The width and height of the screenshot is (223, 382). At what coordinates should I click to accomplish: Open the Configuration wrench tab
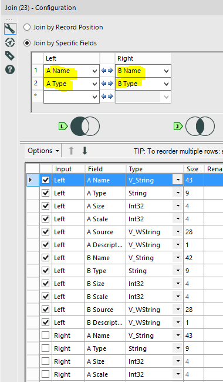(10, 29)
